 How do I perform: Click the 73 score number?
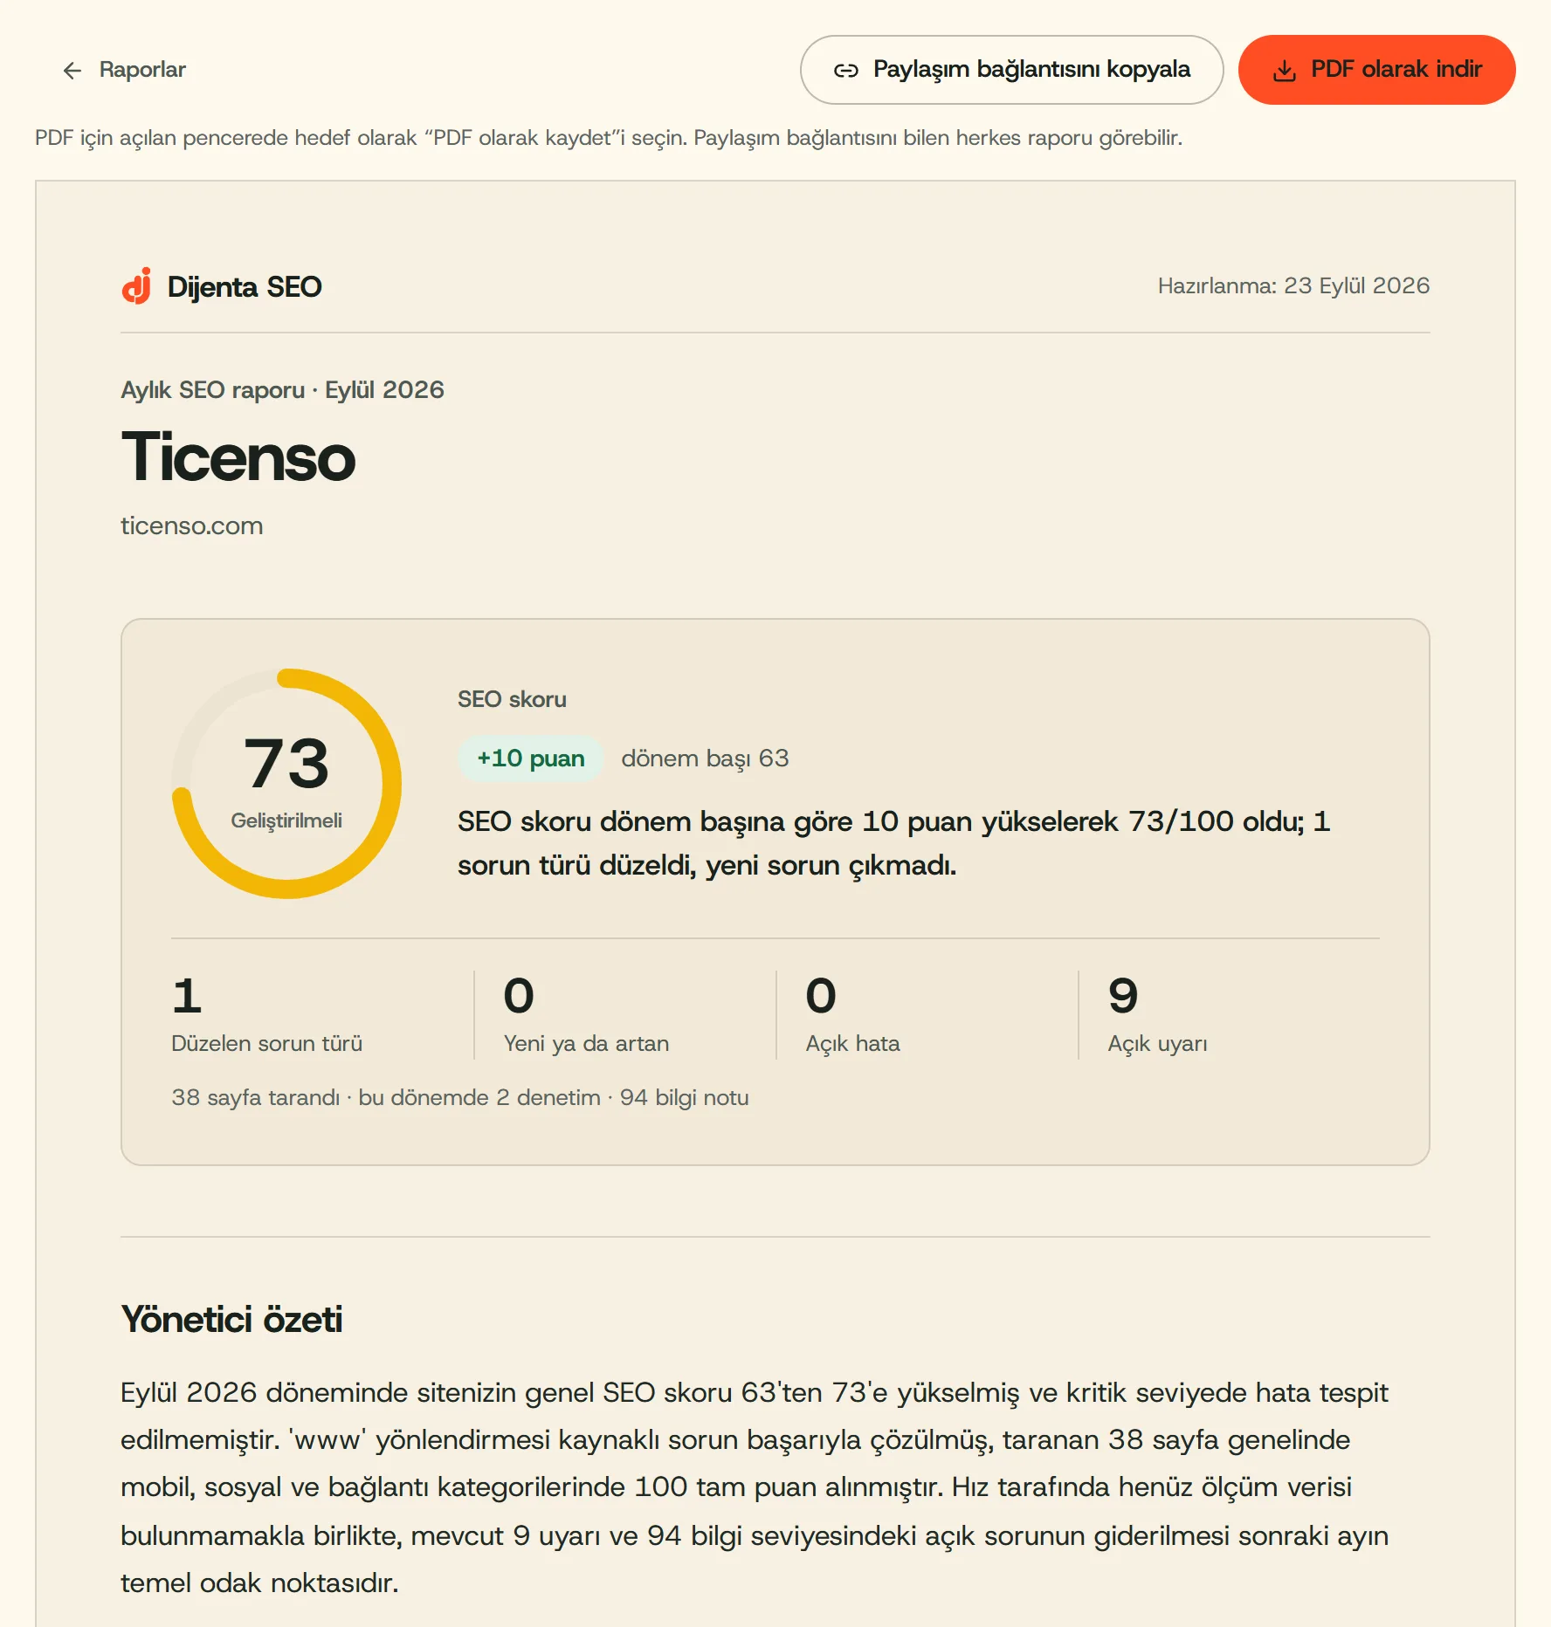[x=286, y=763]
